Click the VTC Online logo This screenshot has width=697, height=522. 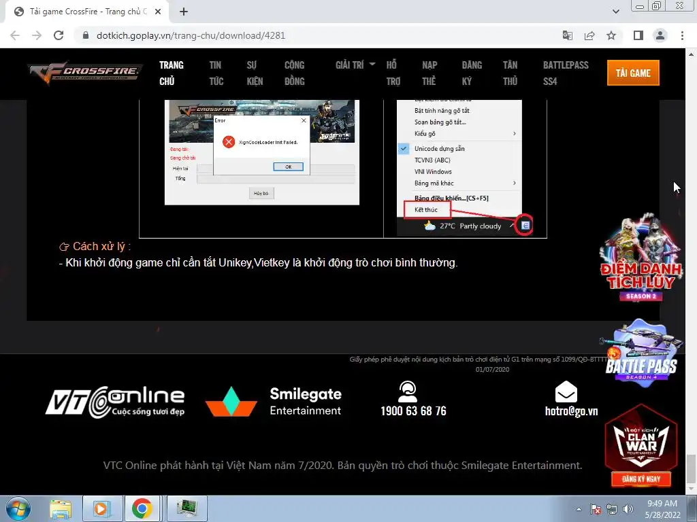pyautogui.click(x=115, y=402)
